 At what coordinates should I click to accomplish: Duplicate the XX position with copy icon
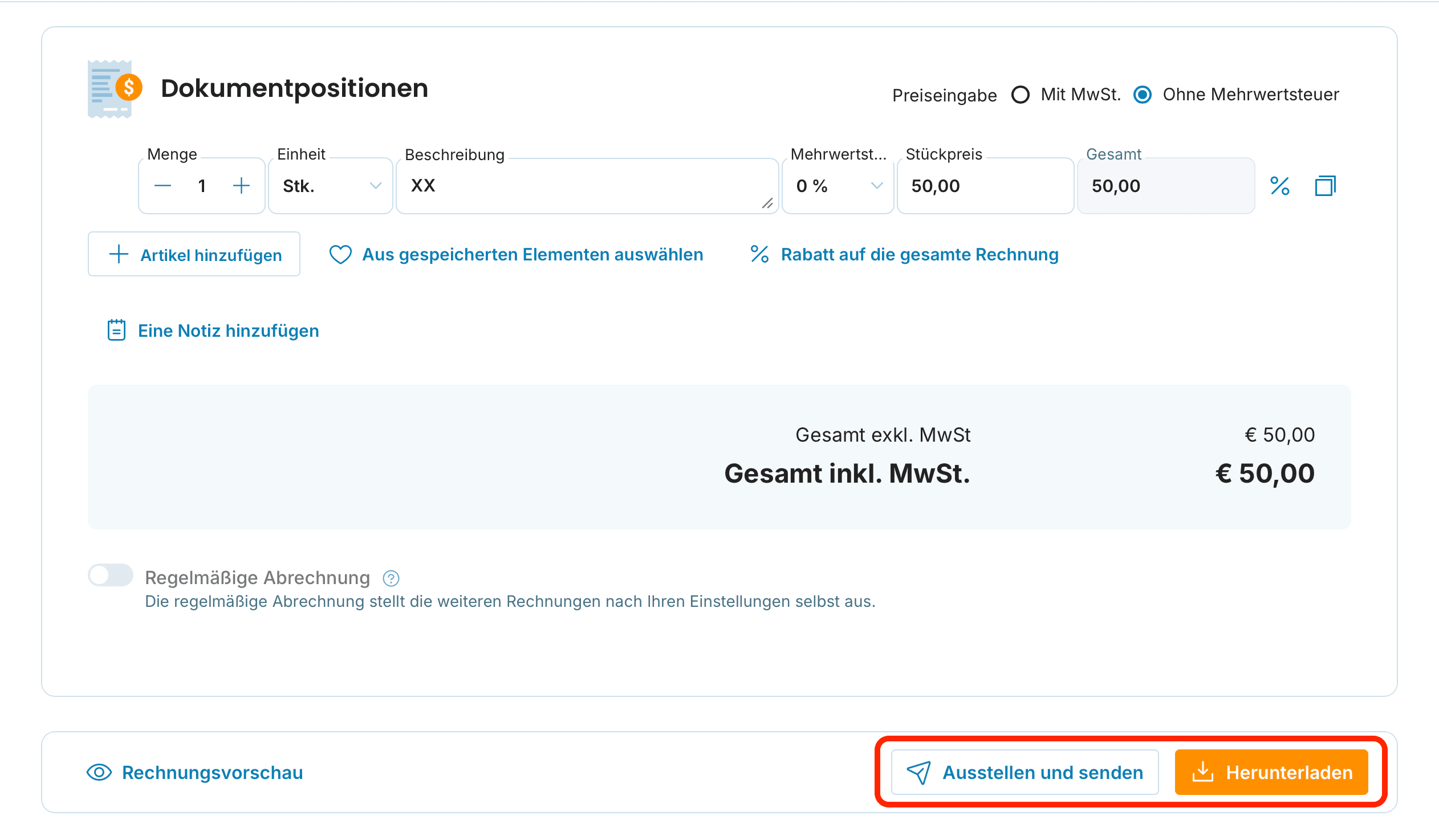click(1326, 186)
